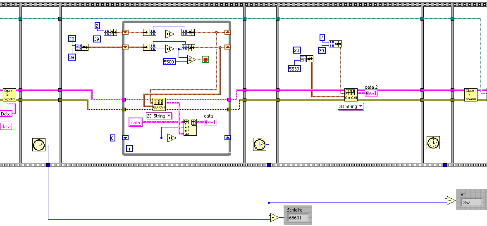
Task: Click the Close XL Worksheet VI node
Action: pos(470,95)
